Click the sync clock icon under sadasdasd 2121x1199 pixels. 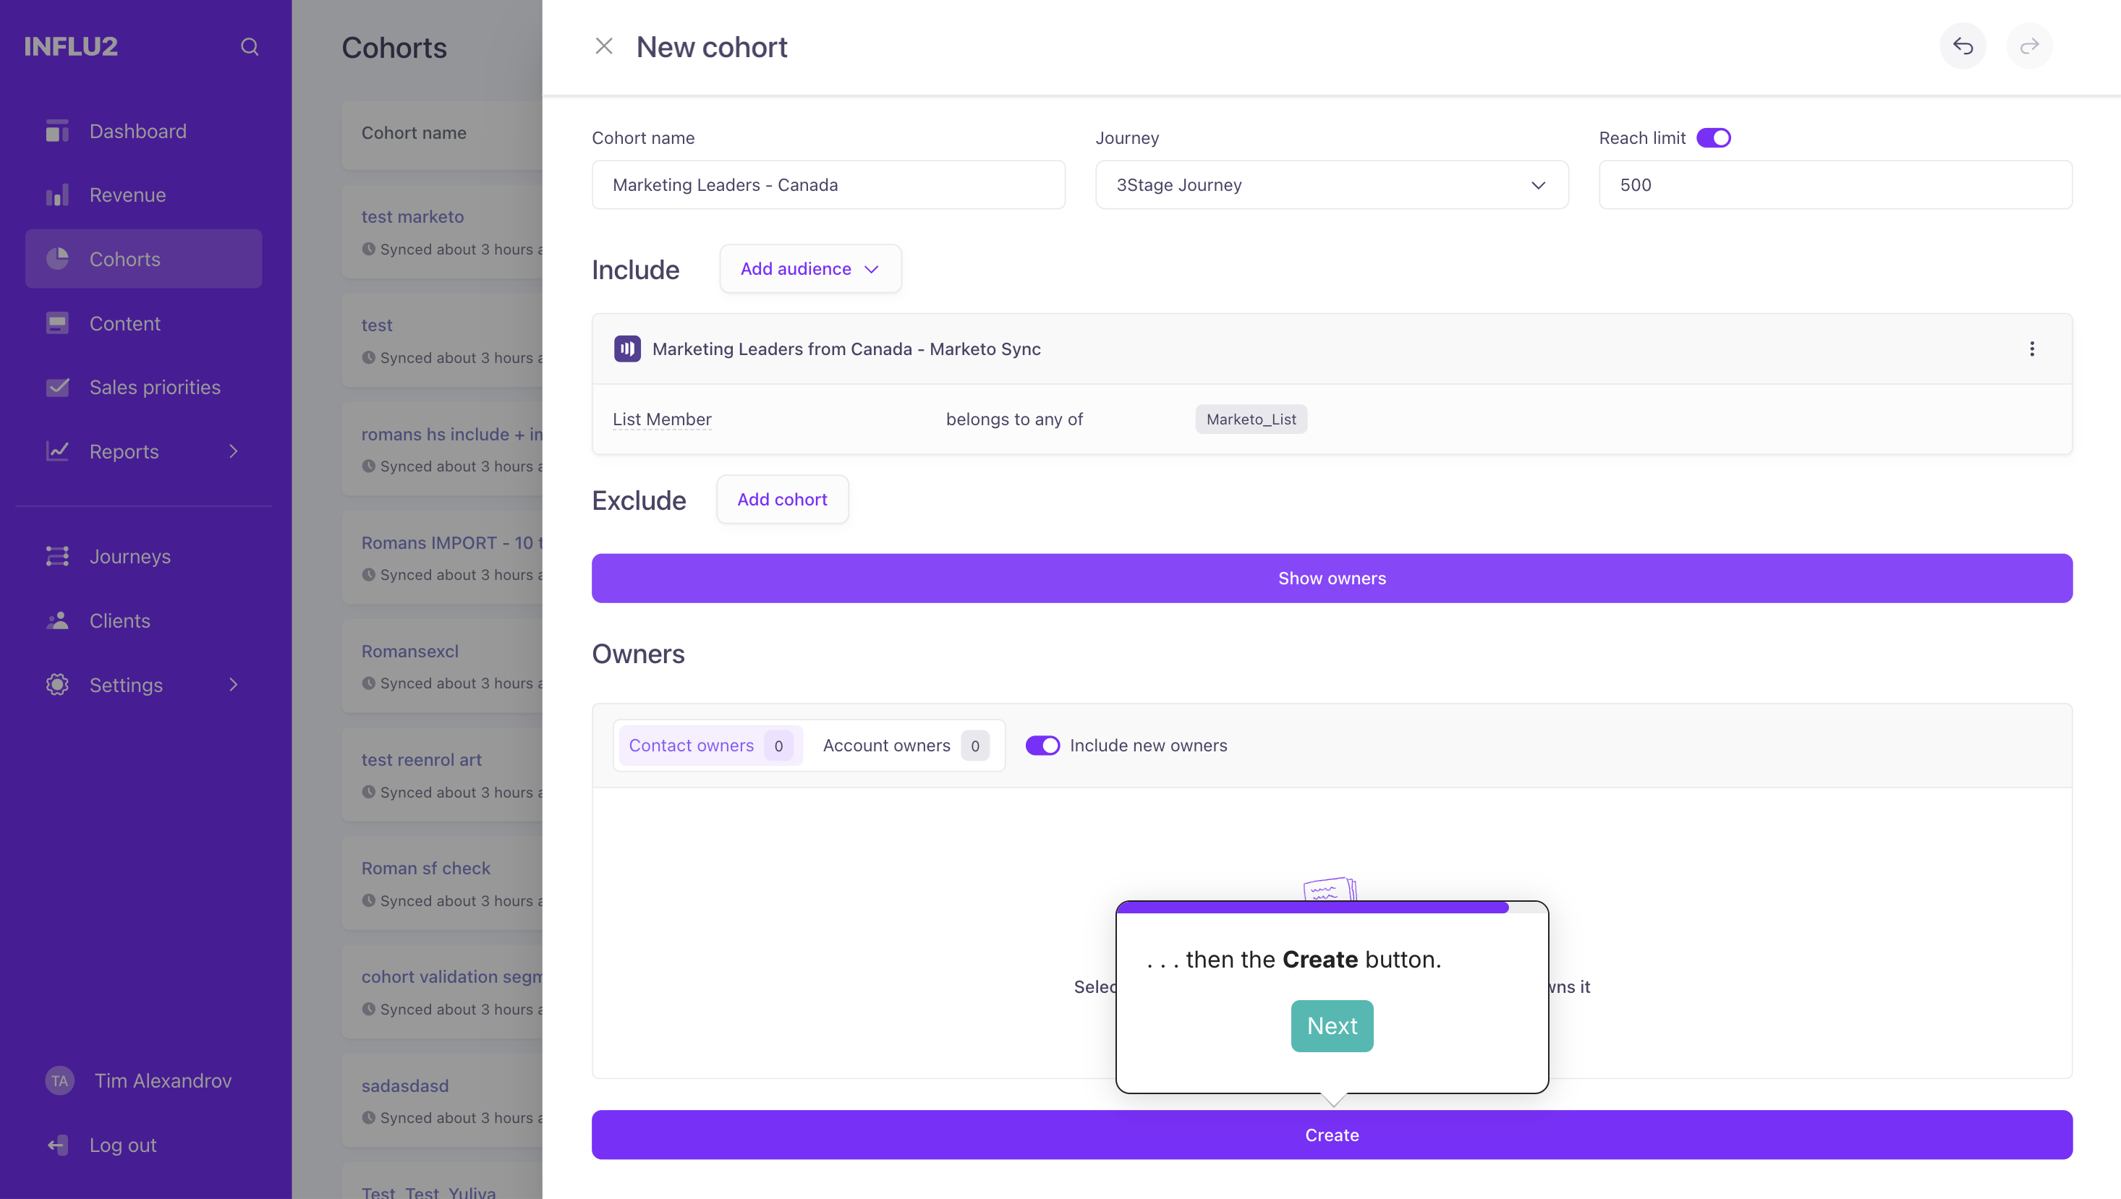pos(368,1117)
